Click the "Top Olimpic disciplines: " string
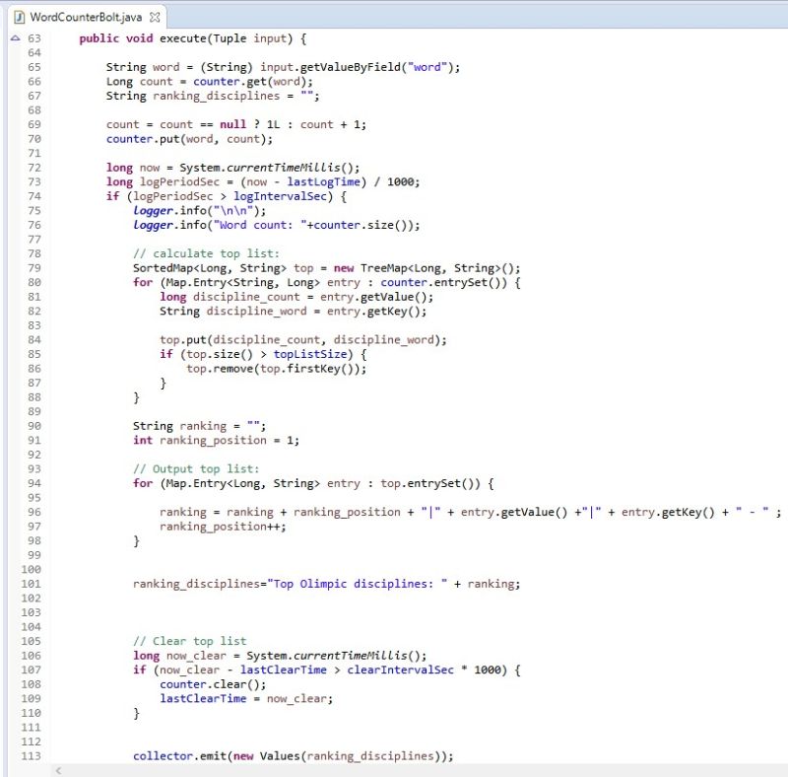The width and height of the screenshot is (788, 777). 357,584
